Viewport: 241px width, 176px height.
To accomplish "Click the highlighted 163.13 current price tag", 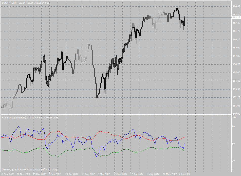I will (x=236, y=17).
